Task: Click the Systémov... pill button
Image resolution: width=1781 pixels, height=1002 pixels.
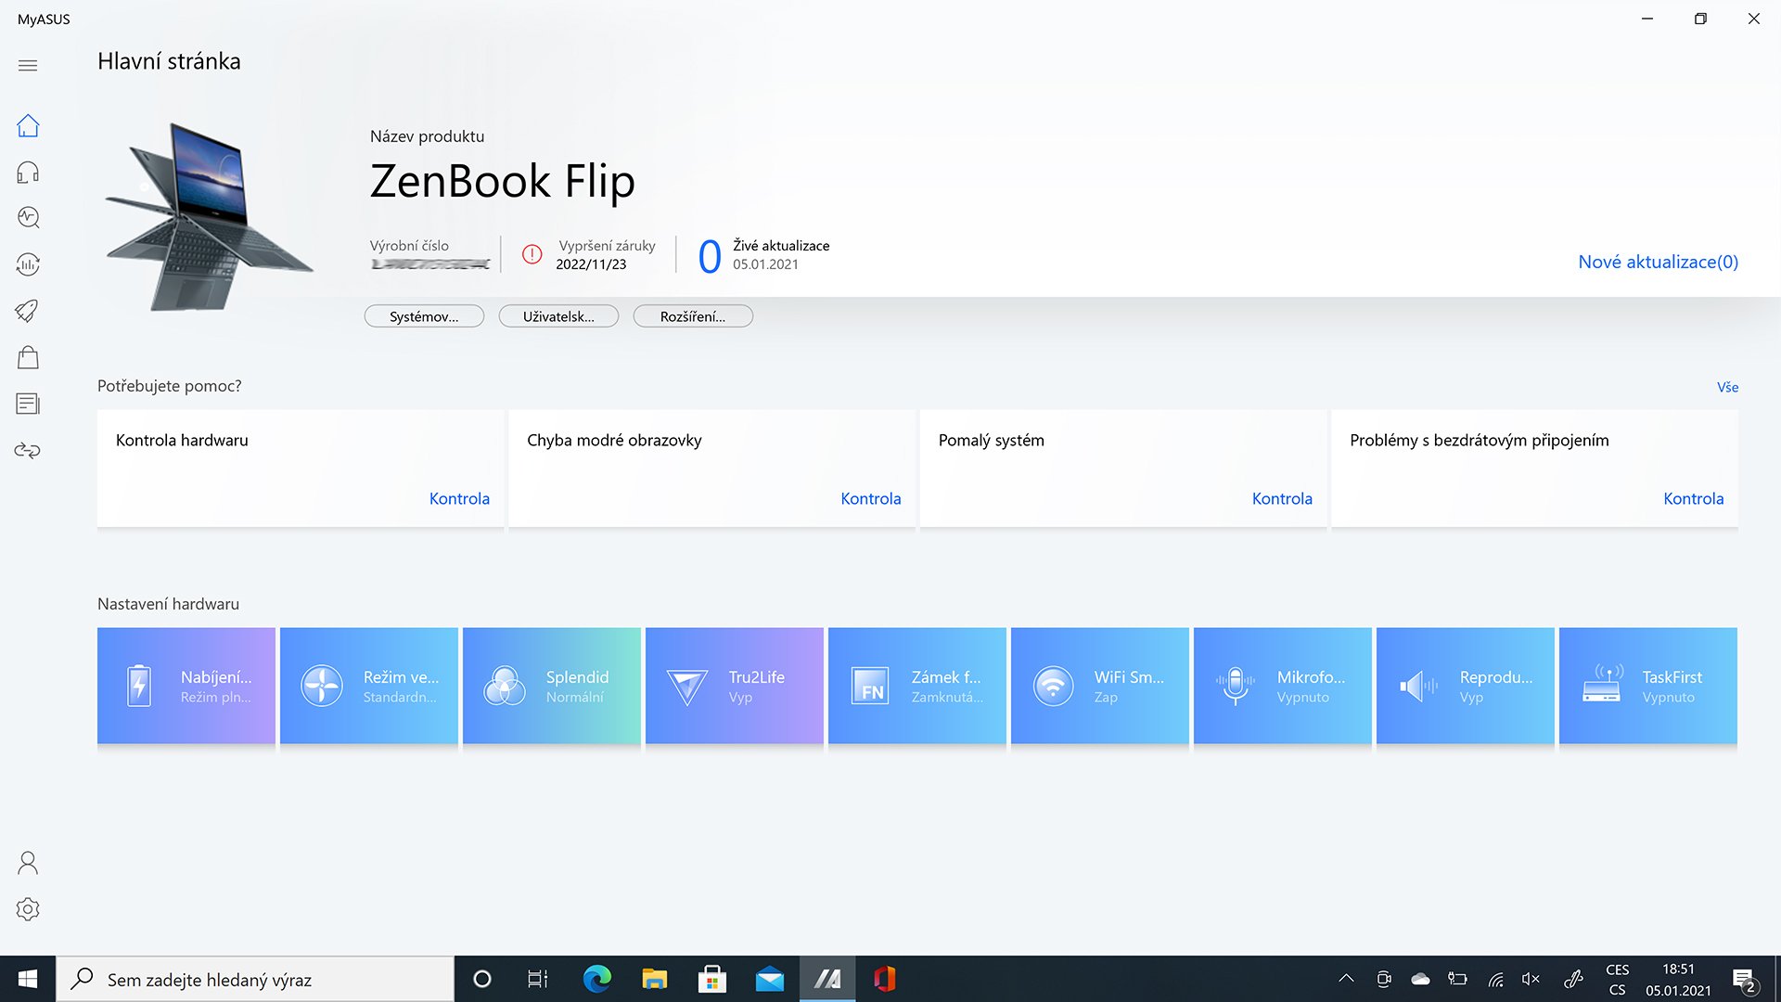Action: (x=424, y=316)
